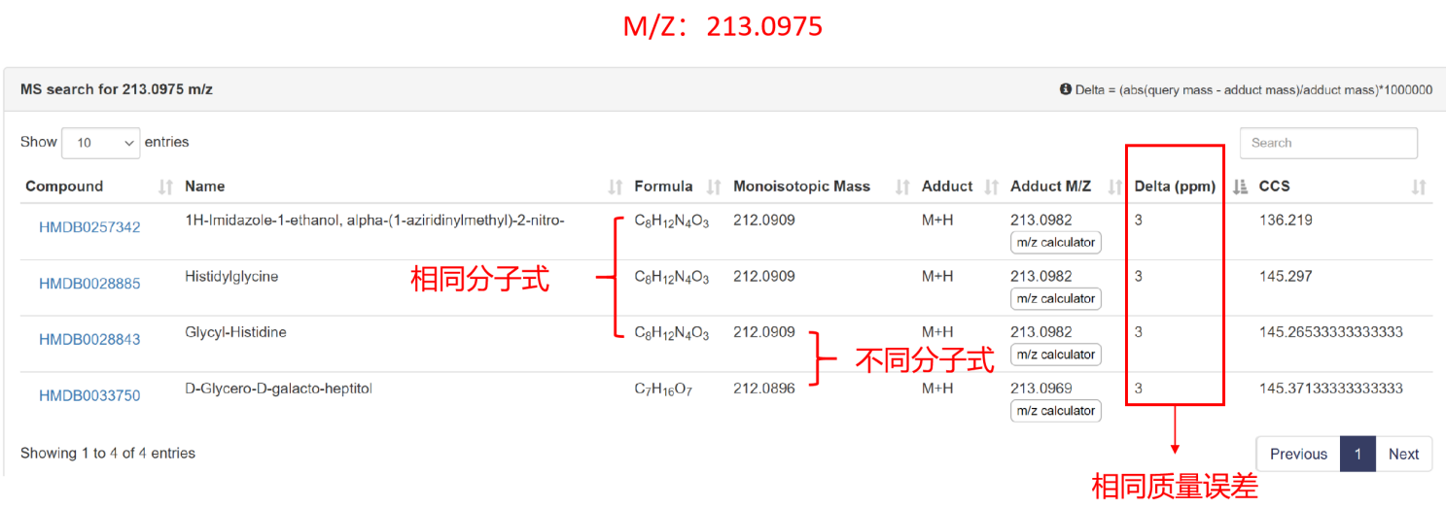Screen dimensions: 1446x508
Task: Click 'Showing 1 to 4 of 4 entries' text
Action: click(108, 453)
